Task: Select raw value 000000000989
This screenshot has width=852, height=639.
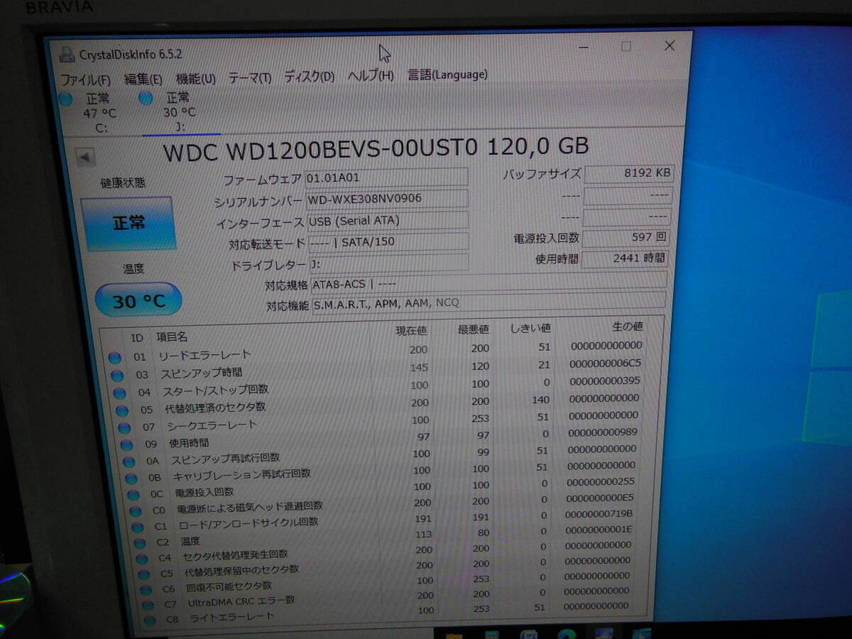Action: tap(603, 432)
